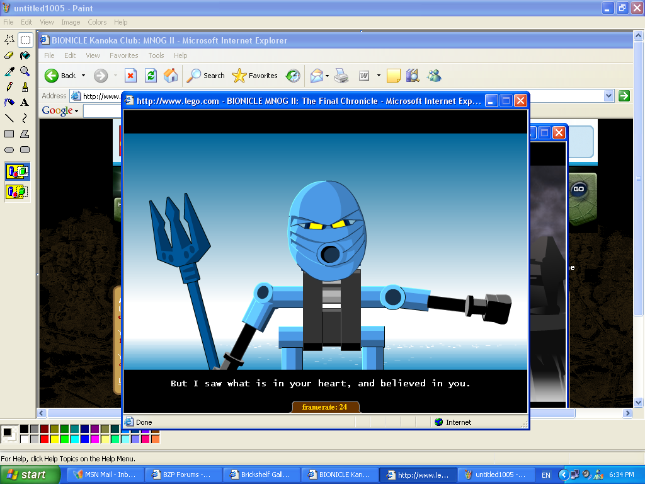Choose the Eraser tool in Paint

(9, 55)
